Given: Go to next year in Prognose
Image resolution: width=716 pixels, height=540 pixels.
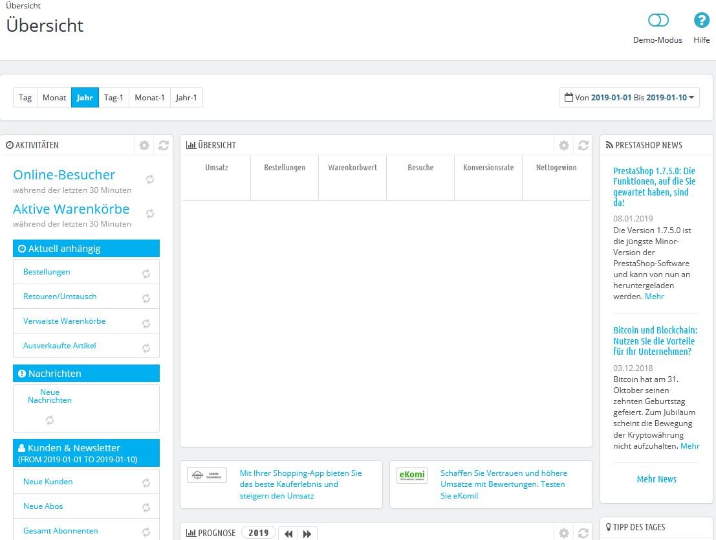Looking at the screenshot, I should [307, 534].
